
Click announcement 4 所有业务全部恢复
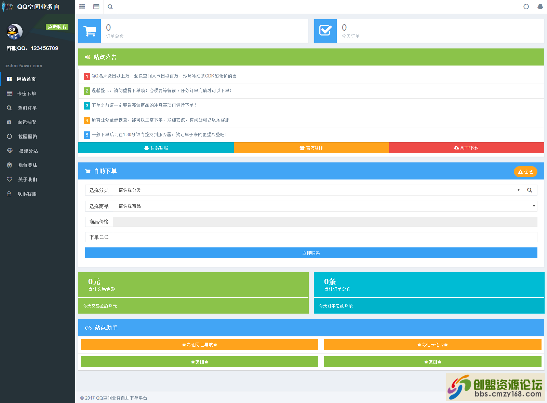pos(160,120)
